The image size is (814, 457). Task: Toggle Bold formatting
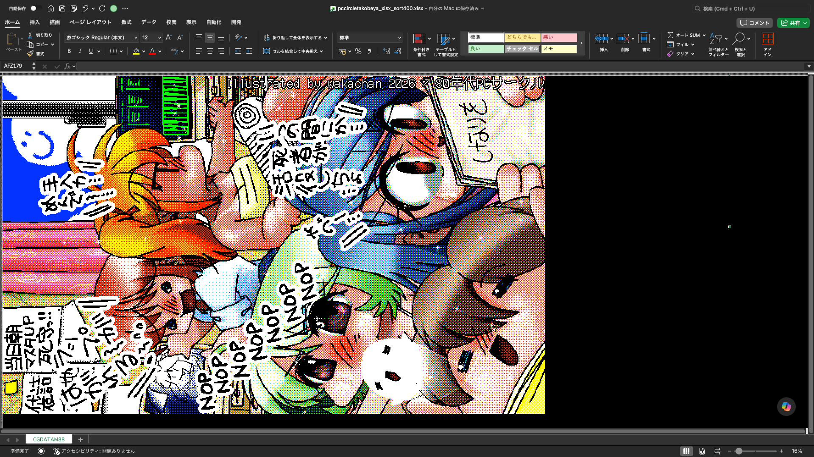[x=69, y=51]
